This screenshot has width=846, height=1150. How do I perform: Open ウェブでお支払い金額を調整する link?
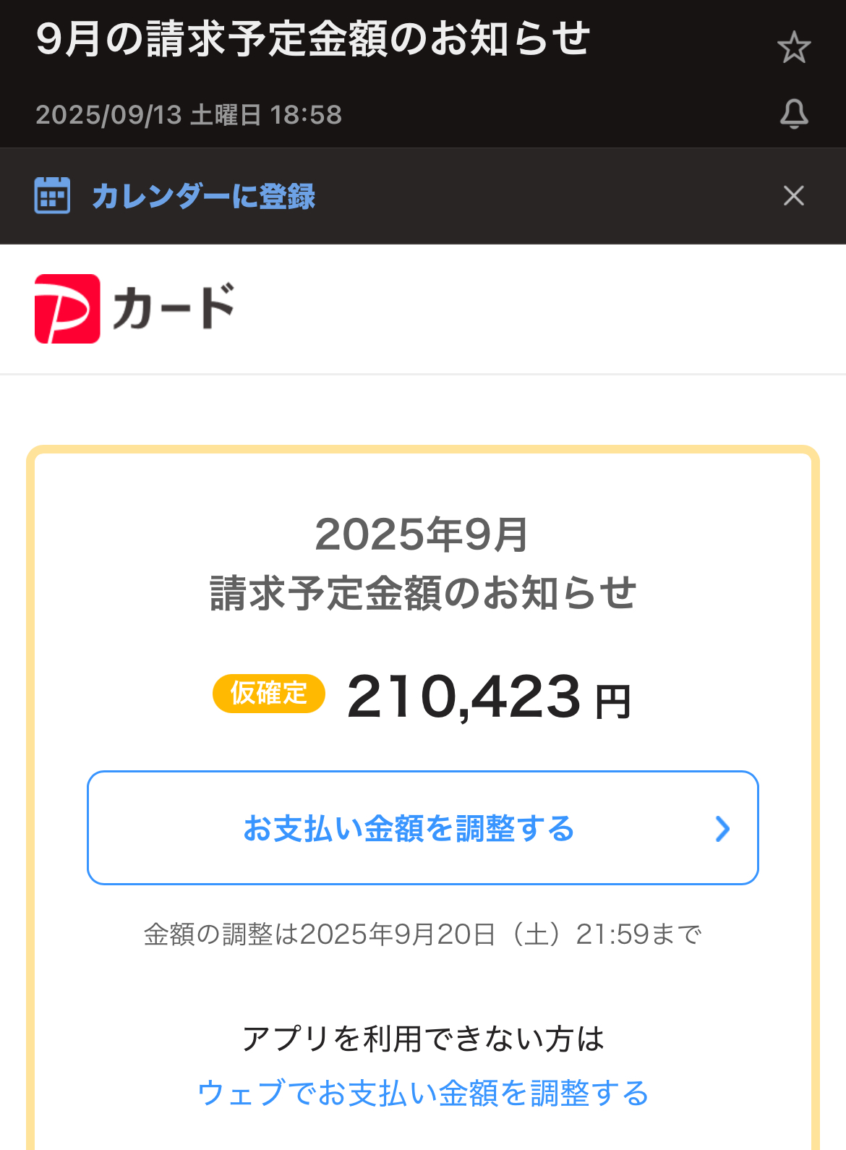423,1093
